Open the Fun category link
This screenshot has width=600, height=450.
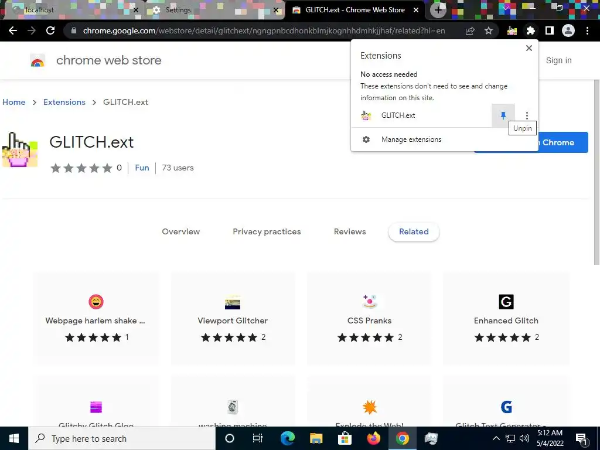tap(142, 168)
